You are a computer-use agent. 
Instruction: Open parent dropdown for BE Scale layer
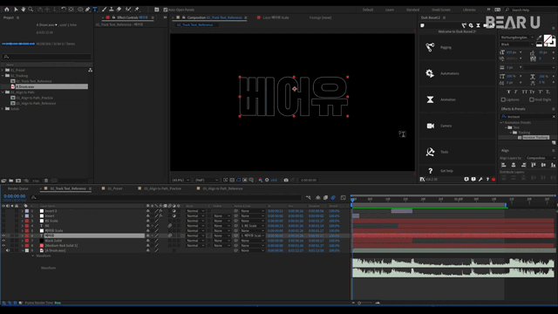[x=252, y=221]
